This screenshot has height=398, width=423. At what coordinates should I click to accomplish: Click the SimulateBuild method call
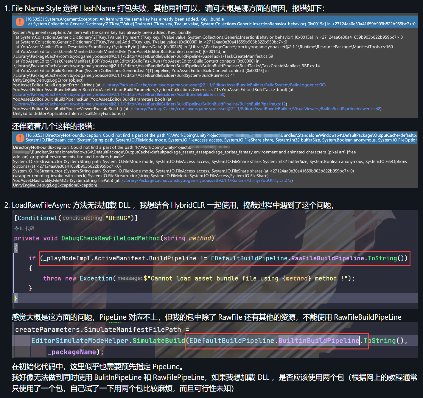click(158, 341)
